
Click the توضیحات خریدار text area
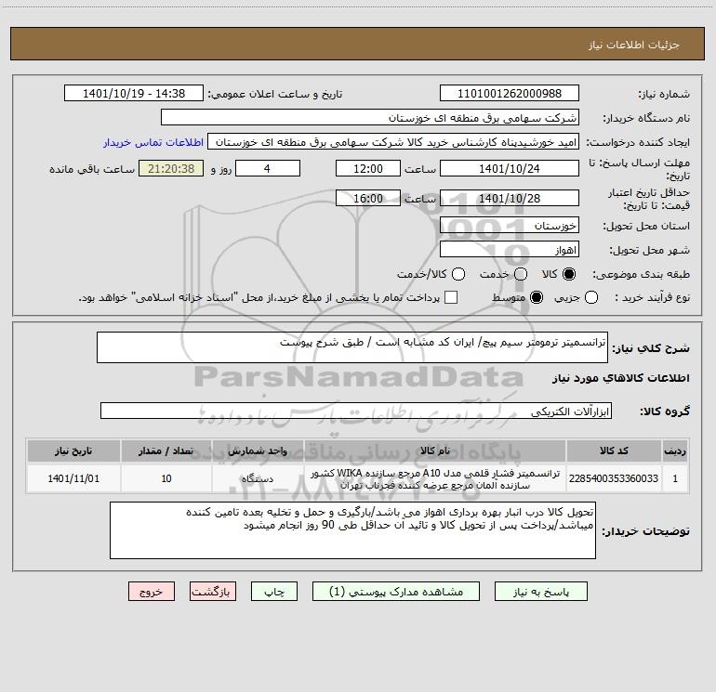point(352,530)
